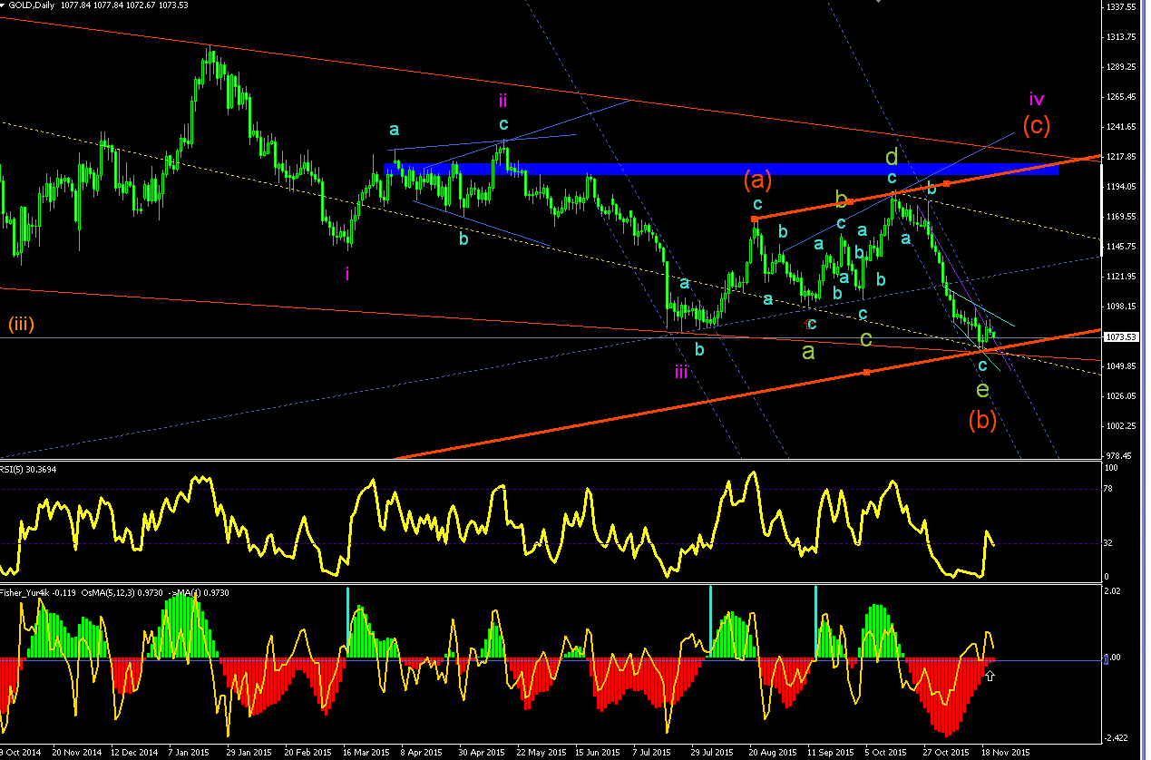Select the cyan 'c' label beneath magenta ii
Viewport: 1151px width, 760px height.
point(503,124)
